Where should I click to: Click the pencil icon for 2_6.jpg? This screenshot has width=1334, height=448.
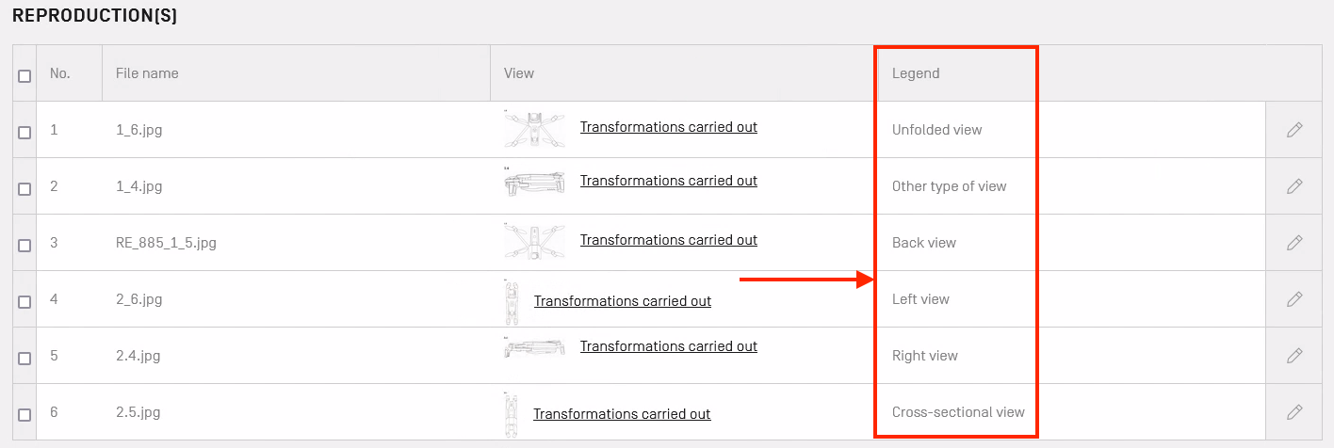1294,299
